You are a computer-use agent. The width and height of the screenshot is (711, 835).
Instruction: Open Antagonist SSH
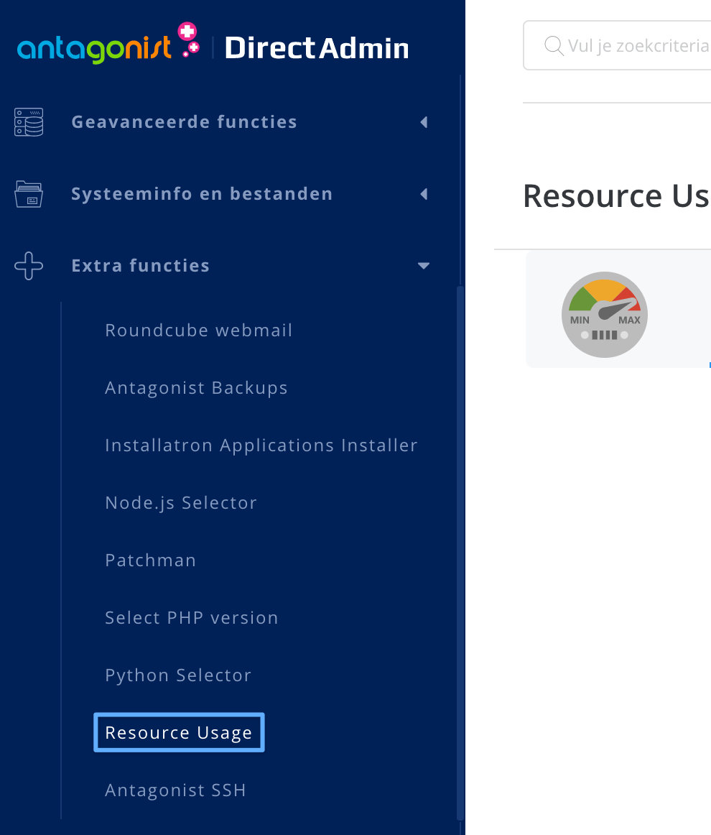click(176, 790)
